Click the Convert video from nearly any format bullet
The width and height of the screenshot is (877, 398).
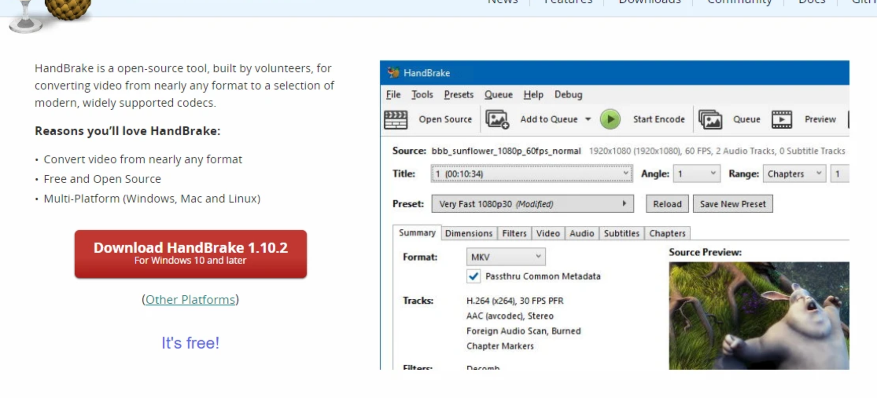pyautogui.click(x=143, y=159)
